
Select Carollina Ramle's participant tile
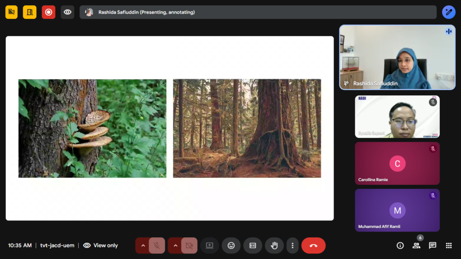pyautogui.click(x=397, y=163)
